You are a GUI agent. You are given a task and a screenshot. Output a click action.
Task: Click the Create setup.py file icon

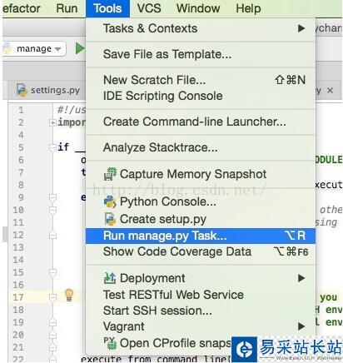click(x=110, y=219)
